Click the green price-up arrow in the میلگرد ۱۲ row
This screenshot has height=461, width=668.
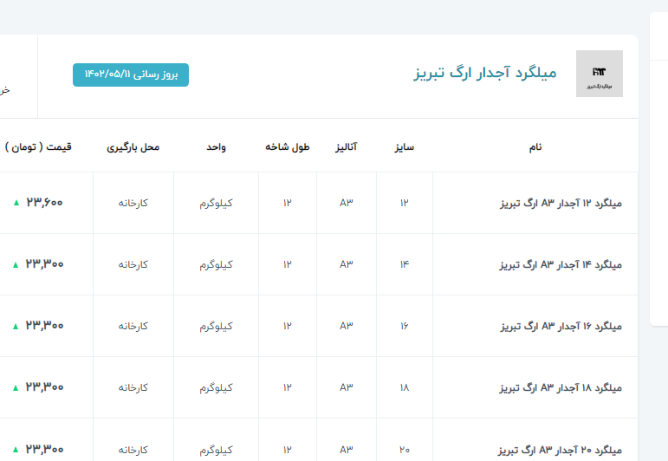[16, 203]
